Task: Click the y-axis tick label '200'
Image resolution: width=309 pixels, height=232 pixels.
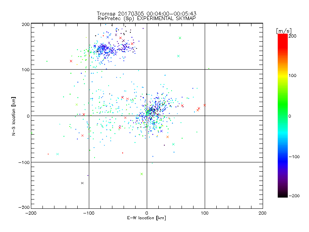Action: [25, 24]
